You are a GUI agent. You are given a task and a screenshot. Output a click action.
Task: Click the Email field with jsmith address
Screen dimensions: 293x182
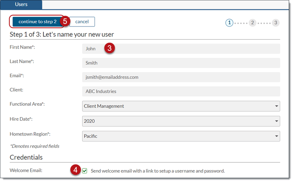[181, 77]
